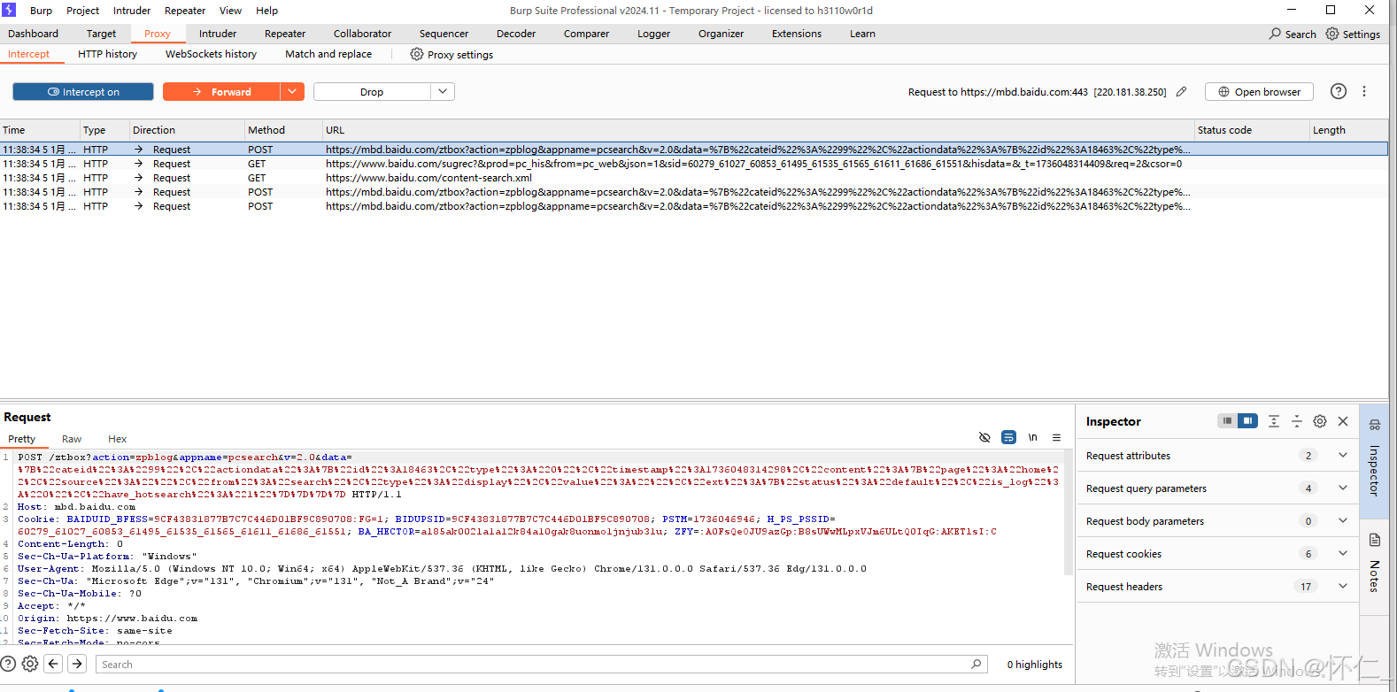This screenshot has height=692, width=1397.
Task: Forward the intercepted request
Action: (221, 91)
